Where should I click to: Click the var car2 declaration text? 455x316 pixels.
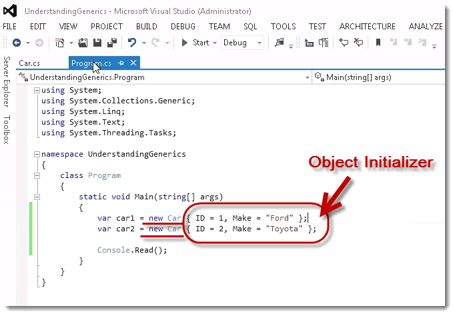(116, 229)
